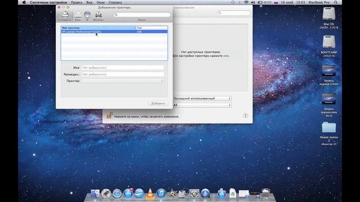Select the Standard printer toolbar icon
Image resolution: width=360 pixels, height=202 pixels.
tap(65, 16)
